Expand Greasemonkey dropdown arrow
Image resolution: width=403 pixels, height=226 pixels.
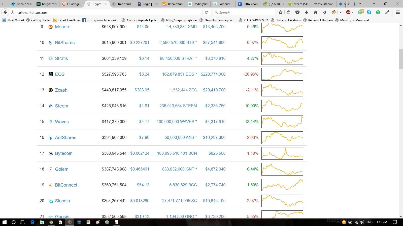(x=340, y=12)
